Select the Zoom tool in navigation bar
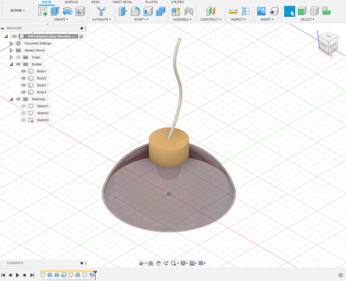The width and height of the screenshot is (346, 281). coord(166,263)
